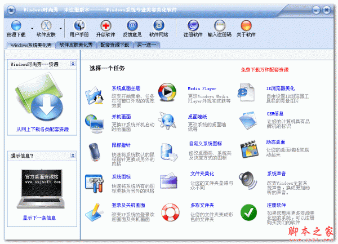338x244 pixels.
Task: Click the 从网上下载各类配套资源 link
Action: 42,130
